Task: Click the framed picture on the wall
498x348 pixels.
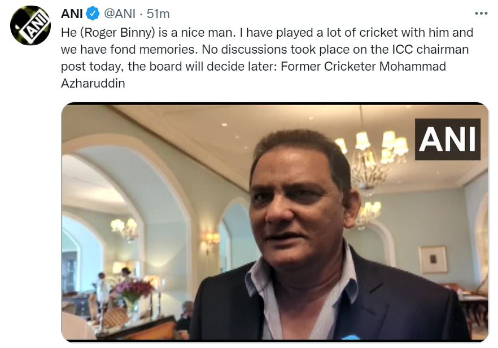Action: tap(433, 259)
